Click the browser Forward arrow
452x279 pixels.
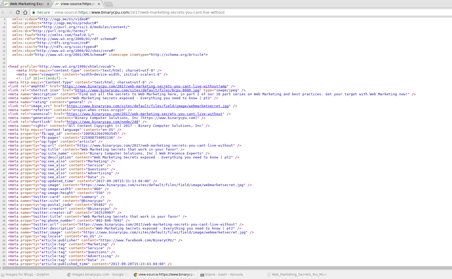tap(11, 12)
